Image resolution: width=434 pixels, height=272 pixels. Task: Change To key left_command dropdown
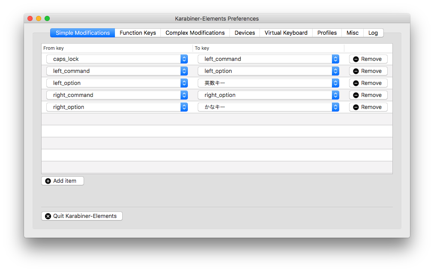tap(268, 59)
